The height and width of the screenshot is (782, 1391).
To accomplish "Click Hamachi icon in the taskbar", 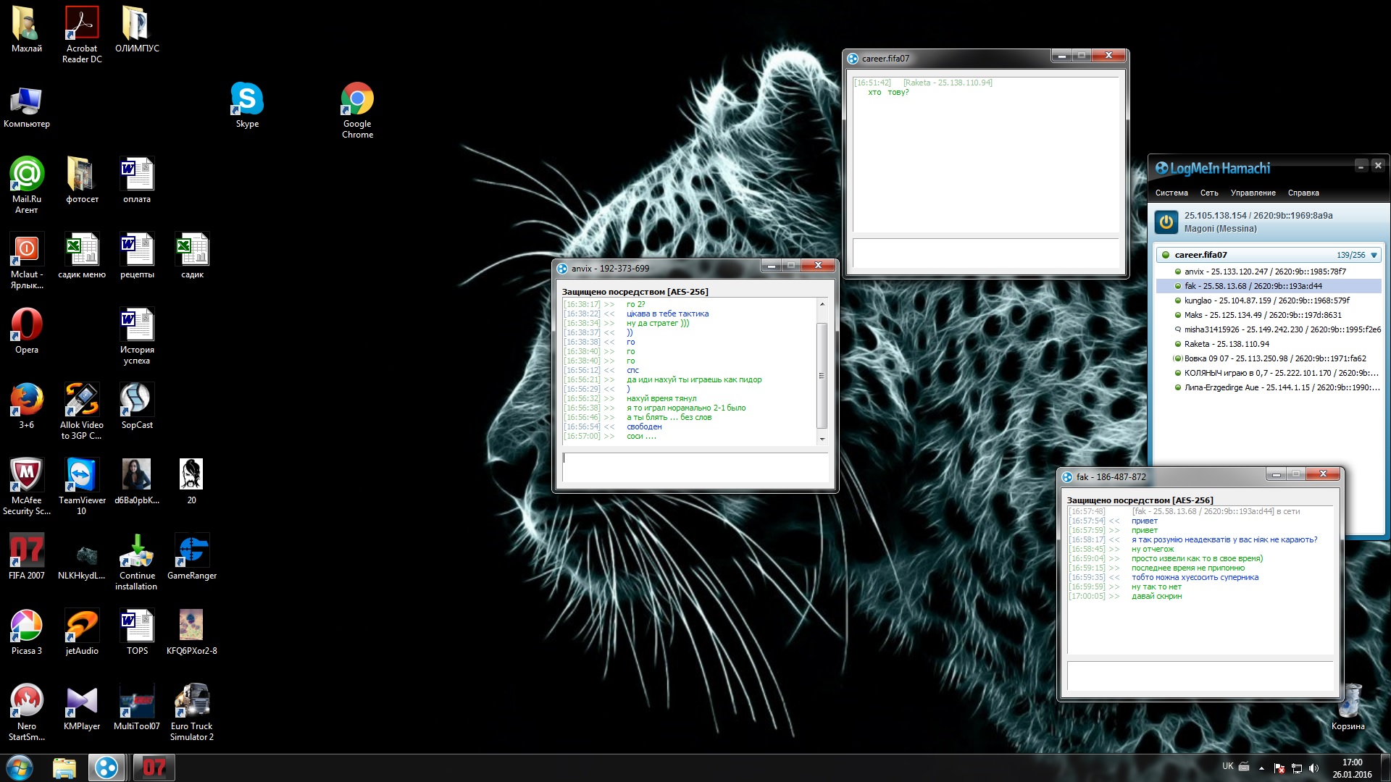I will [106, 768].
